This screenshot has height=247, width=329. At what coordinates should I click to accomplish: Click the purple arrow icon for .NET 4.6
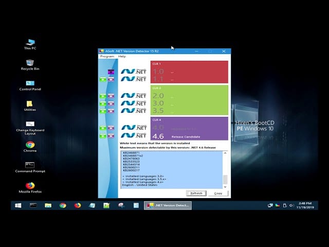pos(111,136)
